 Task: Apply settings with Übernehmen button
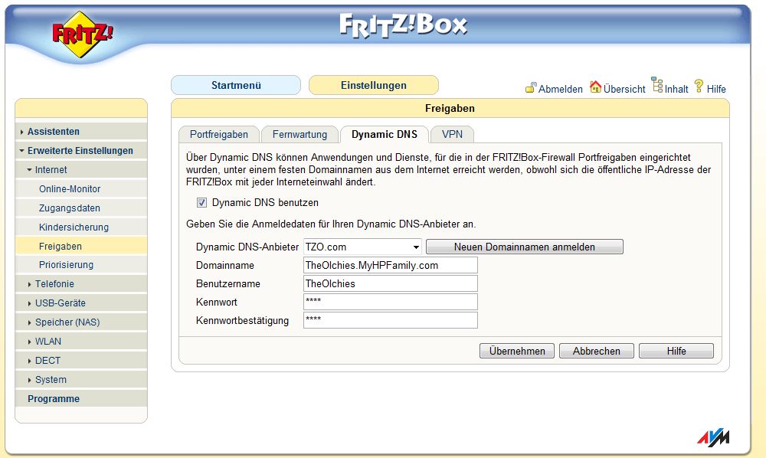pos(517,351)
